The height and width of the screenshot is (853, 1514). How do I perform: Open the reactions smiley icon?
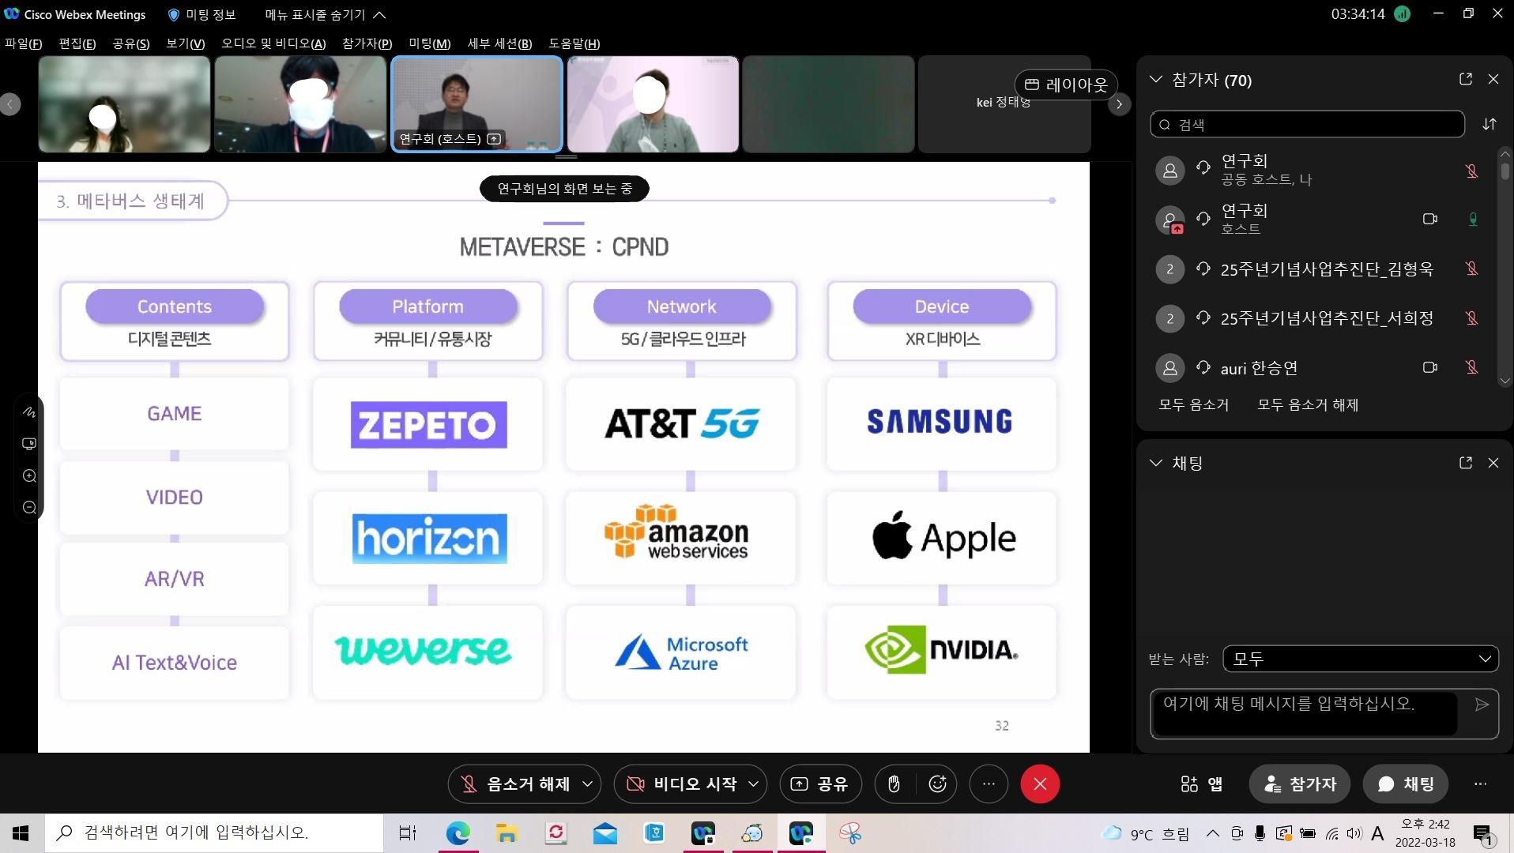pyautogui.click(x=938, y=783)
